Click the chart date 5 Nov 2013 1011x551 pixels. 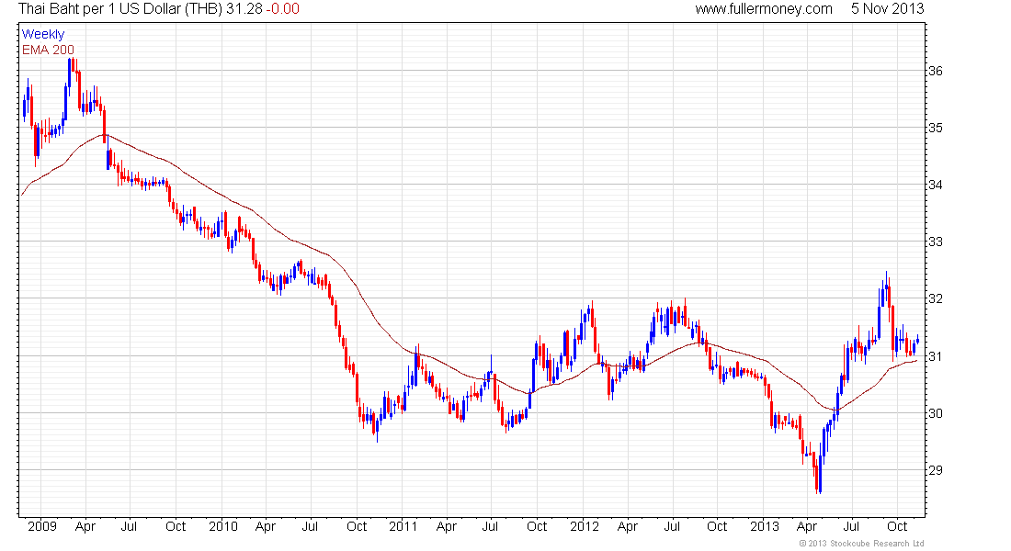pyautogui.click(x=887, y=8)
